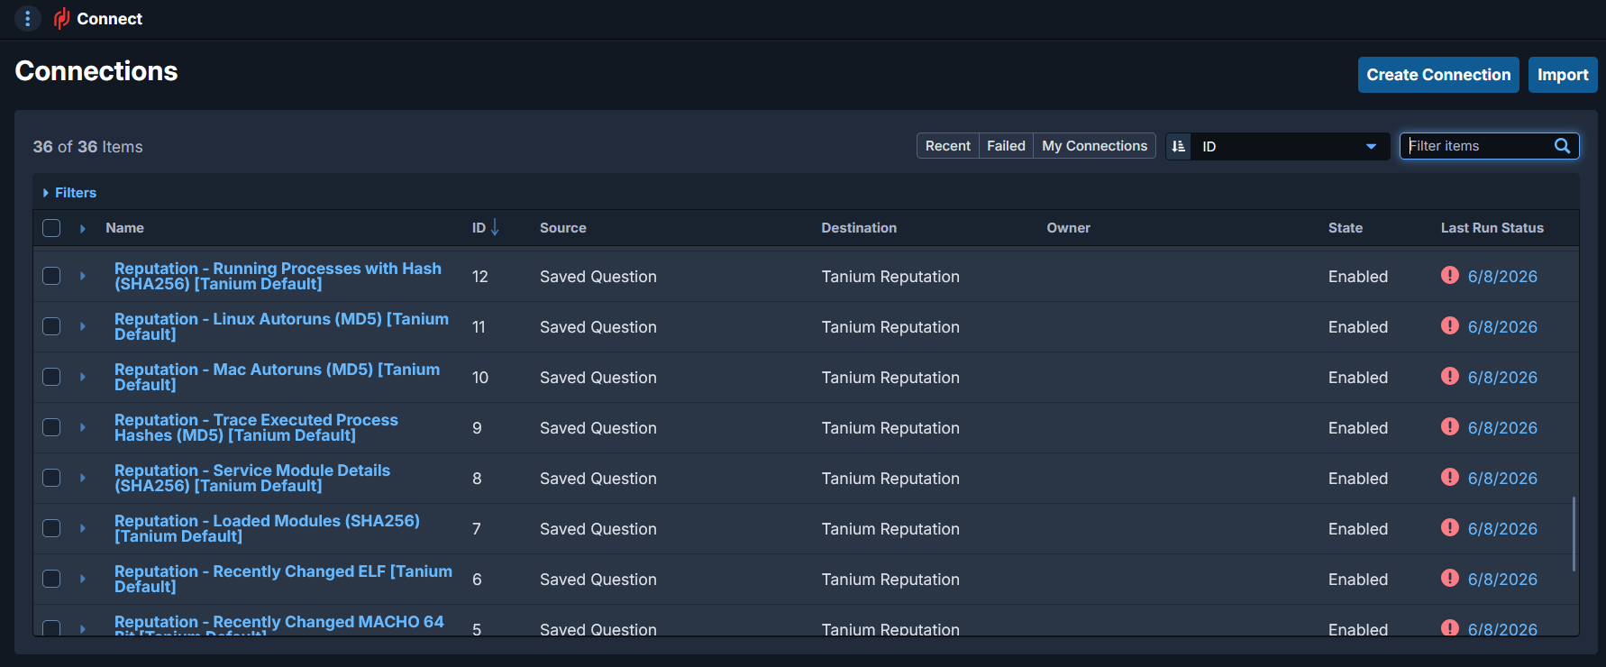This screenshot has width=1606, height=667.
Task: Show the Failed connections tab
Action: [x=1006, y=146]
